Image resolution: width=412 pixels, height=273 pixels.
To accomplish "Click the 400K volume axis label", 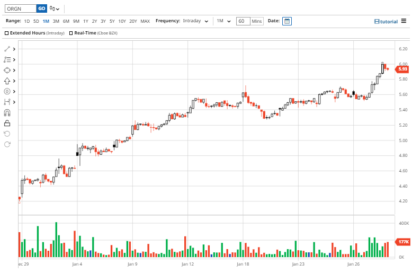I will [x=404, y=223].
